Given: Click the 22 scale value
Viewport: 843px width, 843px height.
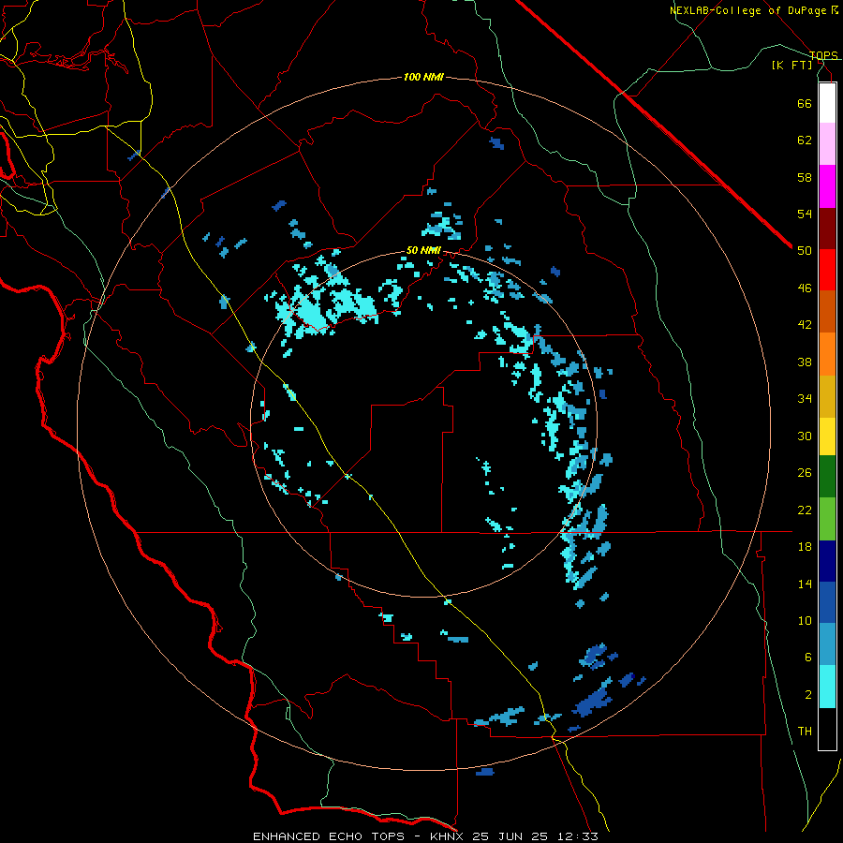Looking at the screenshot, I should point(805,510).
